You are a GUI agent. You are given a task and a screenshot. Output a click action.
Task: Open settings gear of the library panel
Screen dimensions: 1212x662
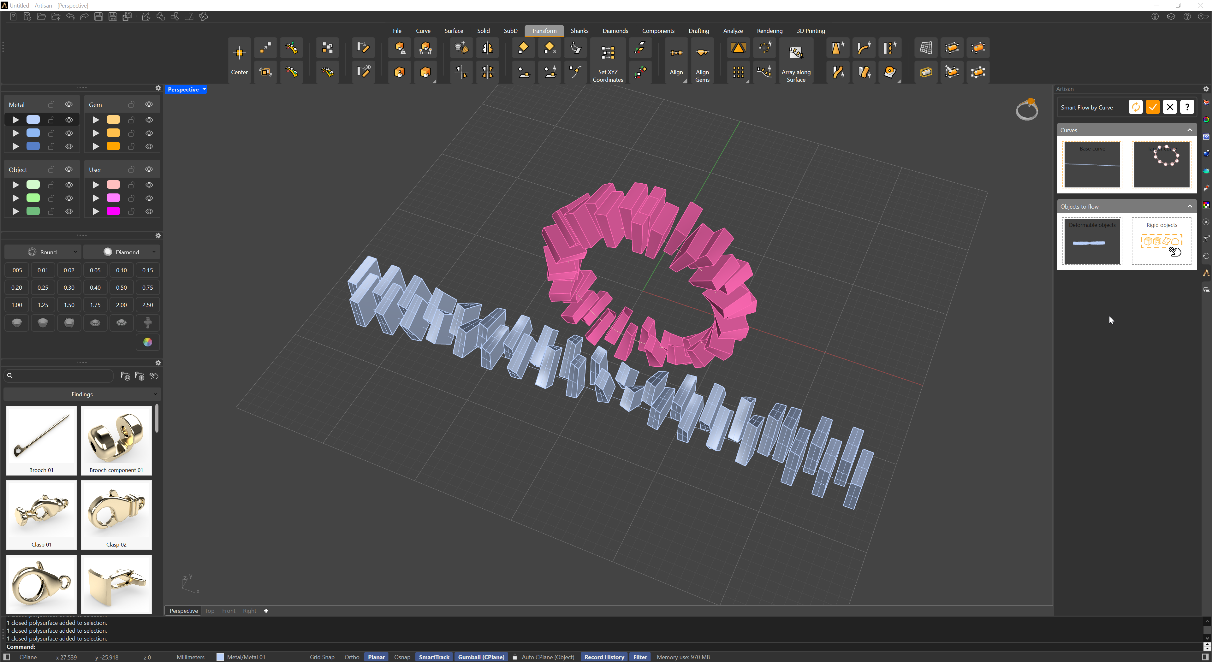[158, 363]
